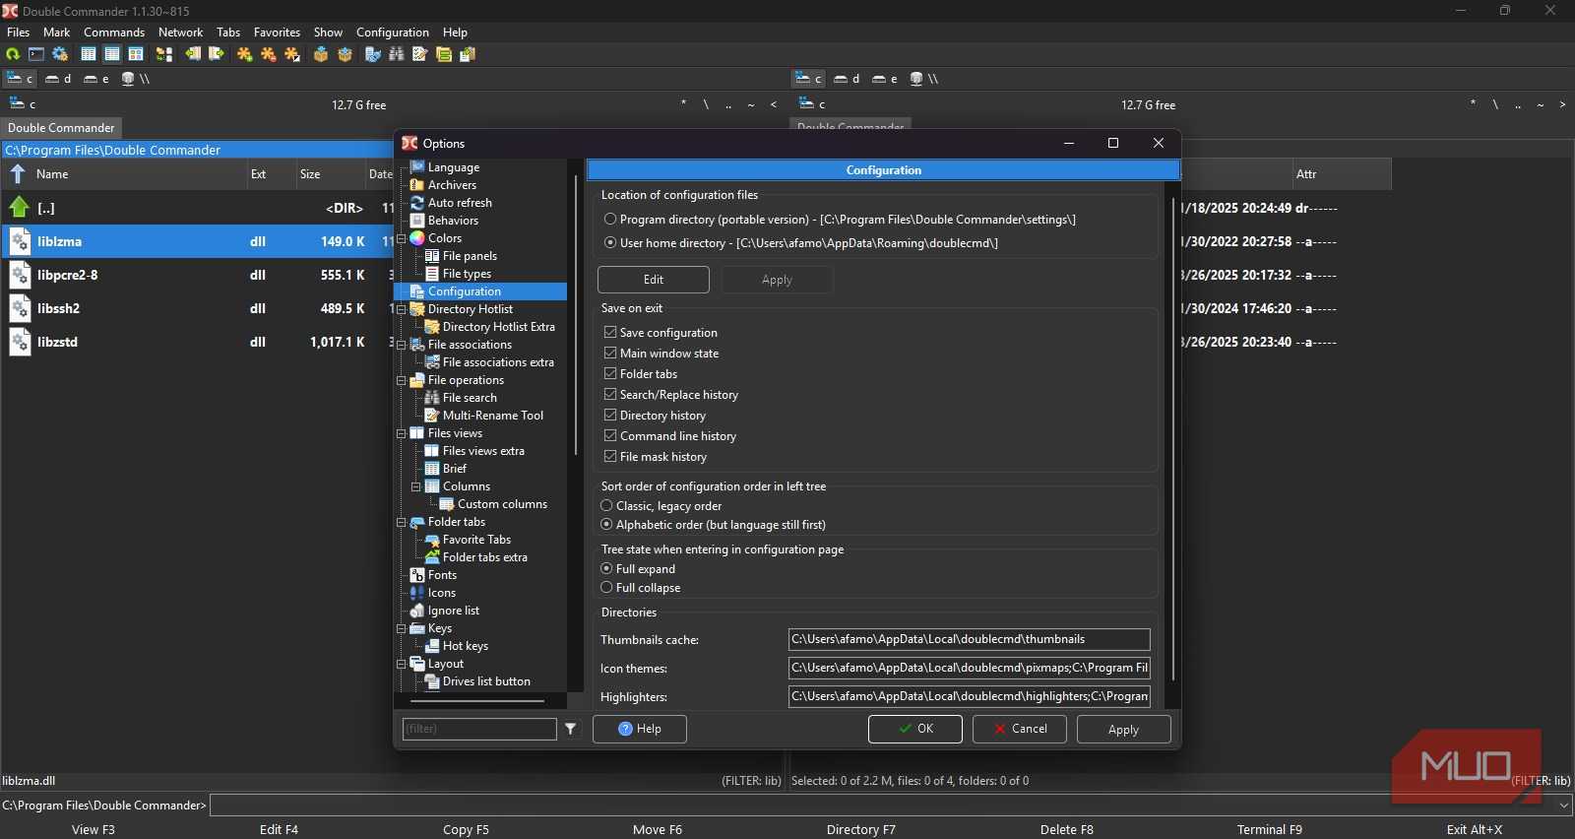Click the select group orange asterisk plus icon

click(x=245, y=54)
